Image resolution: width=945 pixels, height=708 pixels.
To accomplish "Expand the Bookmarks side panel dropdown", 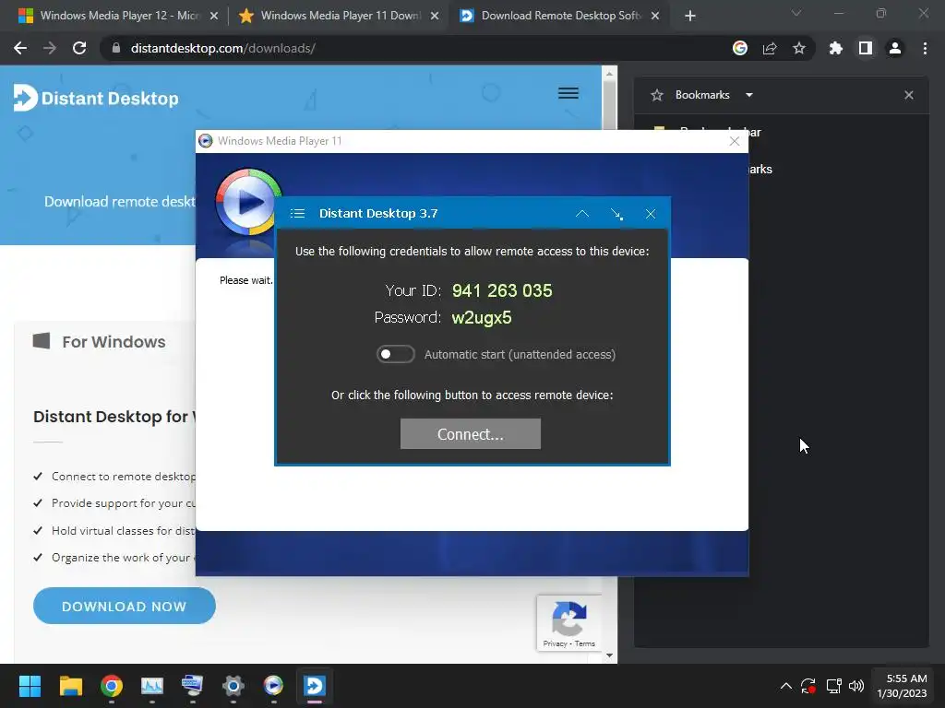I will click(749, 95).
